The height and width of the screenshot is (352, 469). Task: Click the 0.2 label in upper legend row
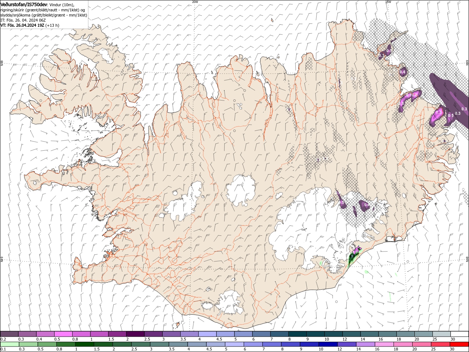(3, 339)
